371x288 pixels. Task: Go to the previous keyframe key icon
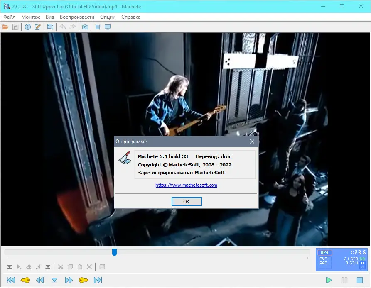pos(25,280)
